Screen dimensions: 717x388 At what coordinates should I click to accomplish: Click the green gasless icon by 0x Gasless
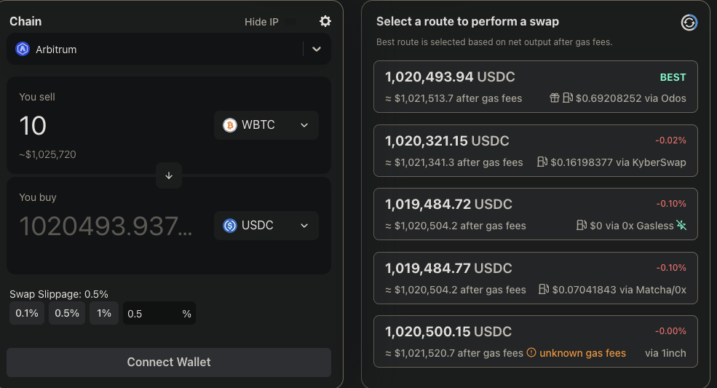(x=681, y=225)
